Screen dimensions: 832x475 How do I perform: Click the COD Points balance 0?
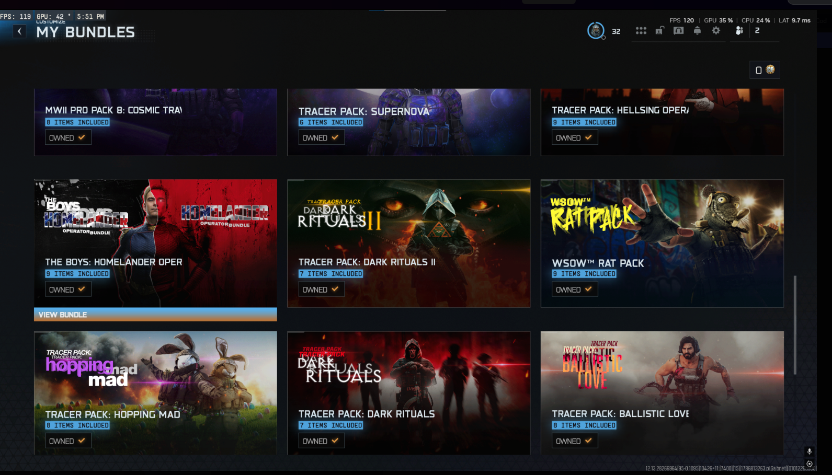[x=759, y=70]
